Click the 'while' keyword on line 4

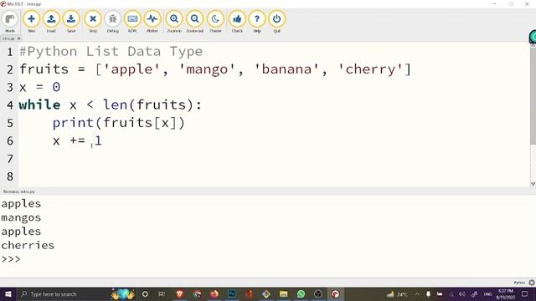point(39,105)
